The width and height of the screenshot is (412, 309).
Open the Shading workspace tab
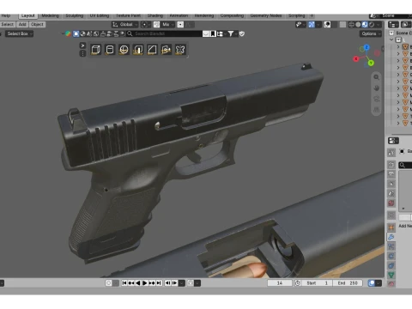pyautogui.click(x=155, y=15)
